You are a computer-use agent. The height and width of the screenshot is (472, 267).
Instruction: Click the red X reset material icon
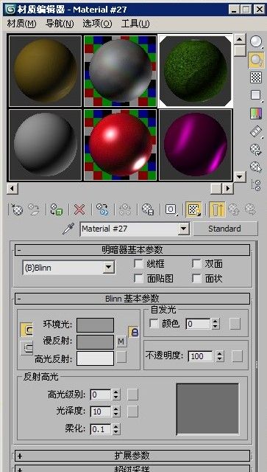tap(79, 209)
